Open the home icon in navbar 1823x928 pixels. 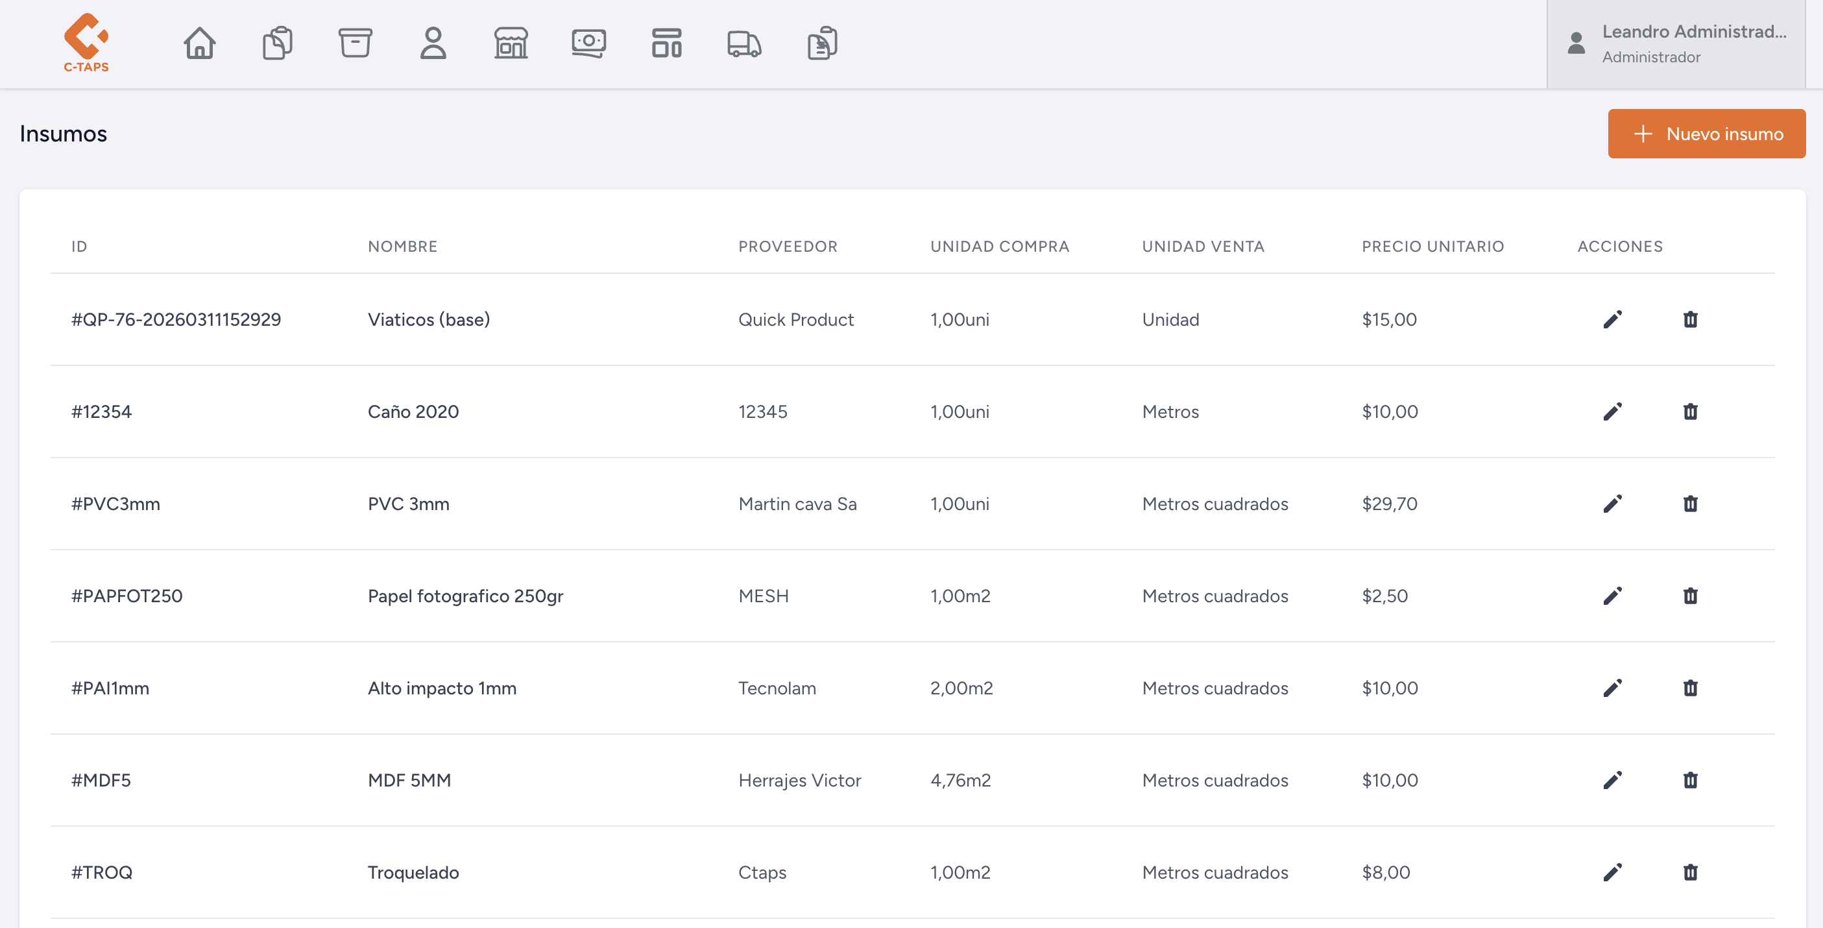(x=200, y=43)
